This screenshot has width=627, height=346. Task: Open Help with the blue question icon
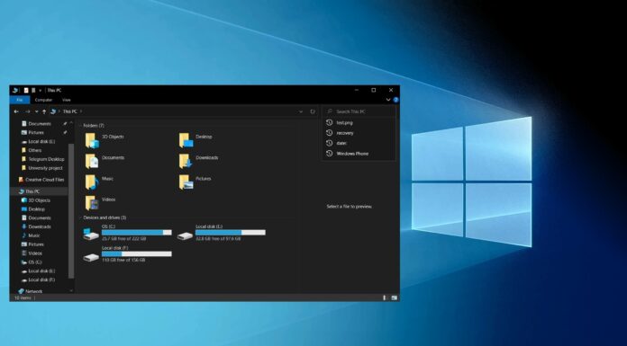[x=395, y=100]
